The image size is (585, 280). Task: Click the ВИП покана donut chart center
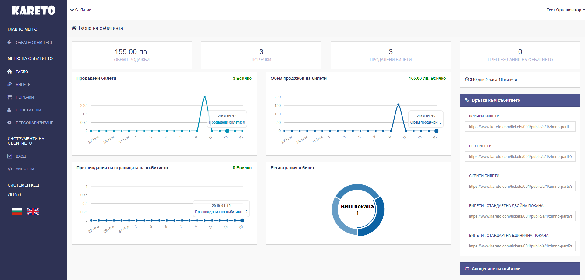(x=357, y=209)
